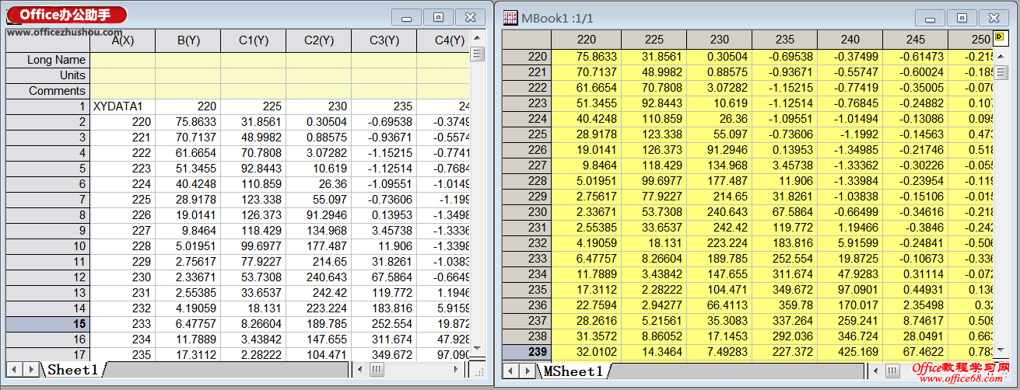Select the Units label row header
The height and width of the screenshot is (390, 1020).
click(48, 75)
